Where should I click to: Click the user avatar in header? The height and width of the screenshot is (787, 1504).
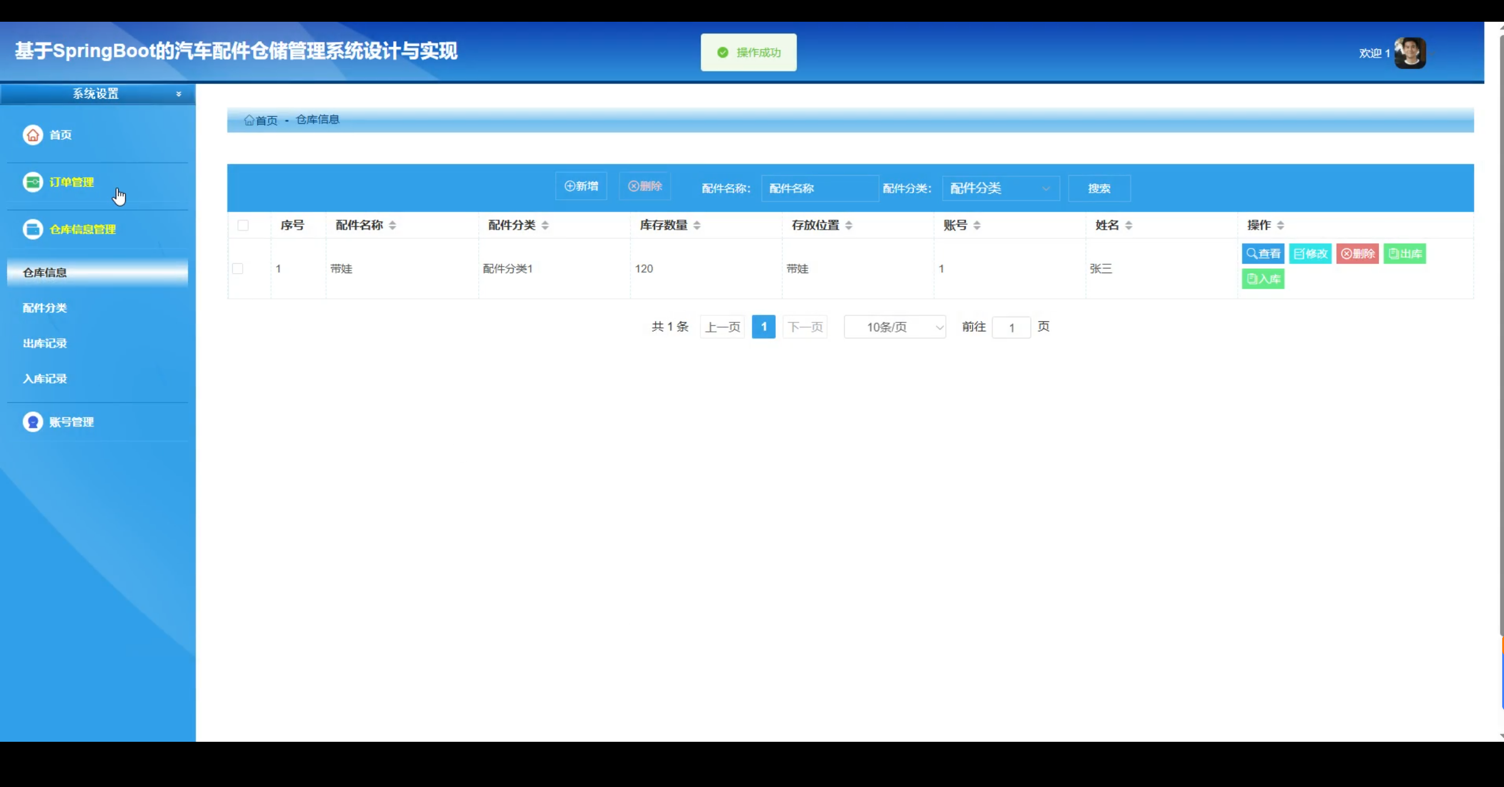(1410, 53)
